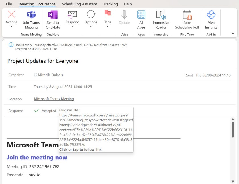Click the Occurs every Thursday recurrence text
This screenshot has height=184, width=239.
click(x=71, y=45)
